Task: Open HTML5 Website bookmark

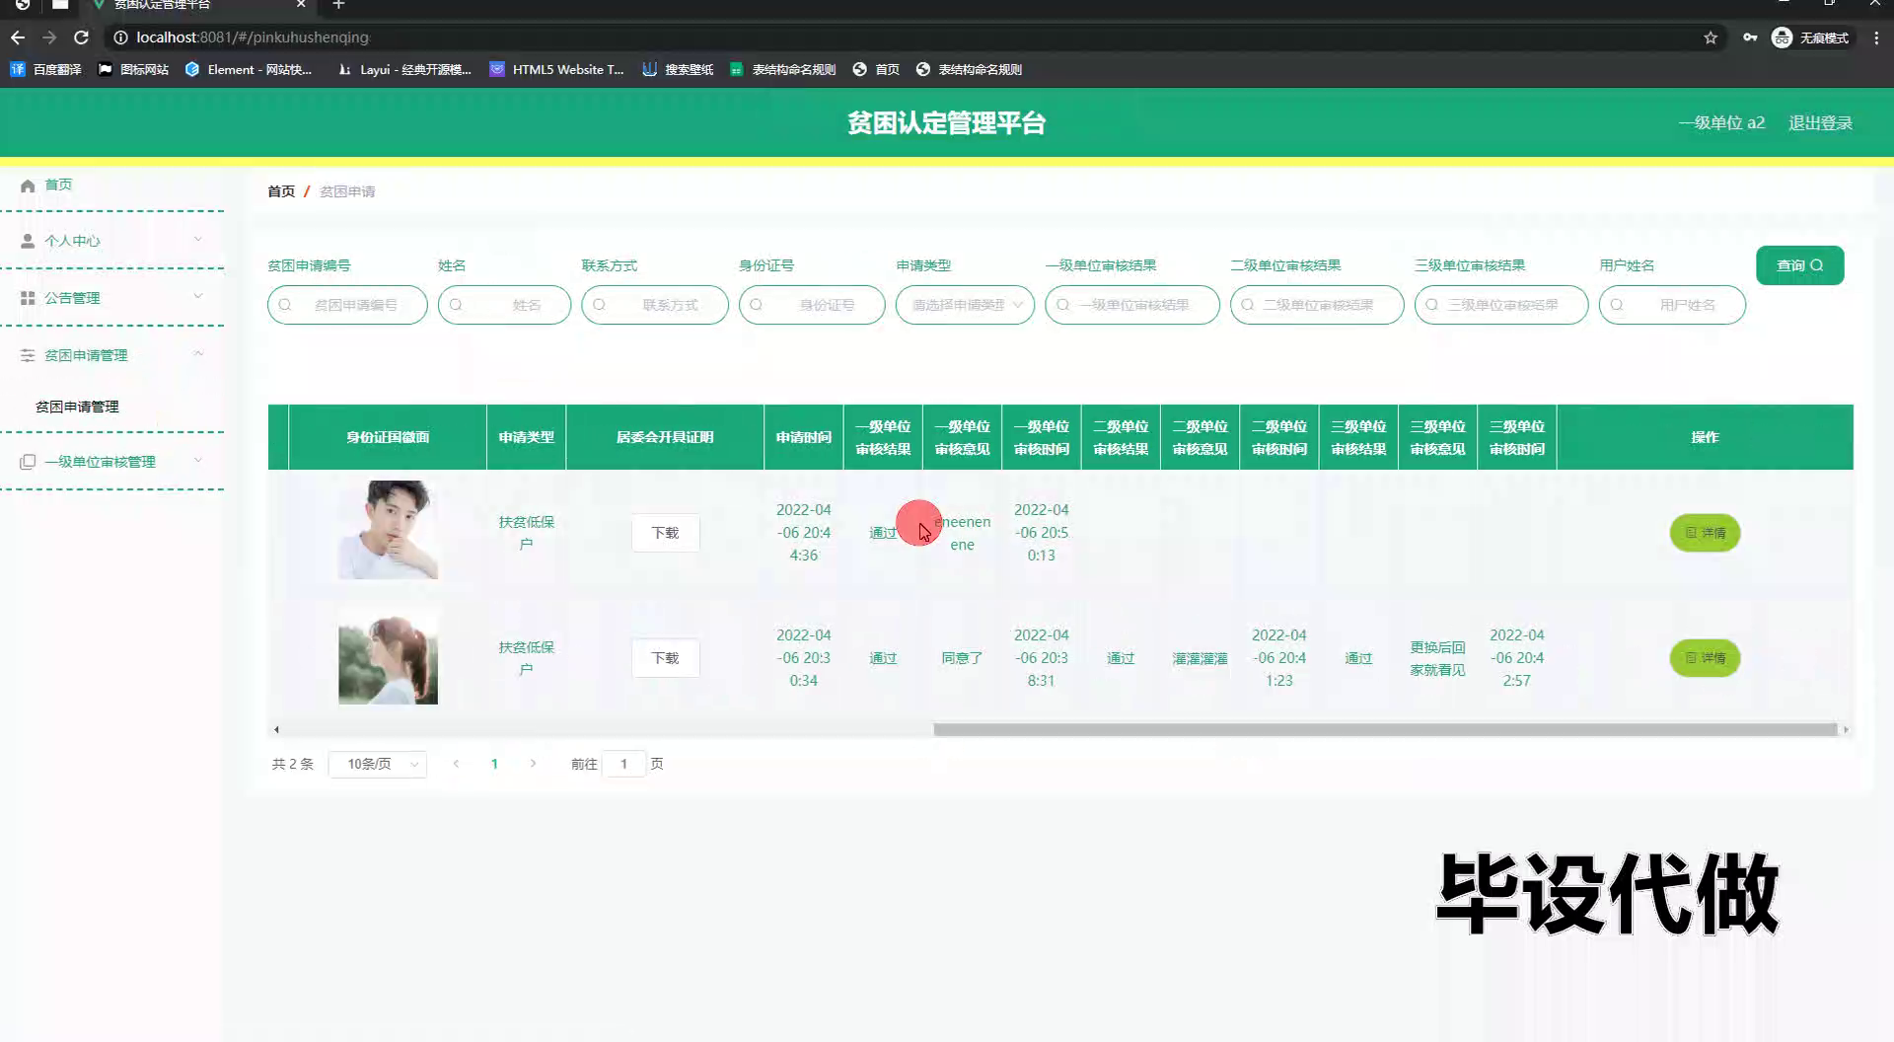Action: point(557,69)
